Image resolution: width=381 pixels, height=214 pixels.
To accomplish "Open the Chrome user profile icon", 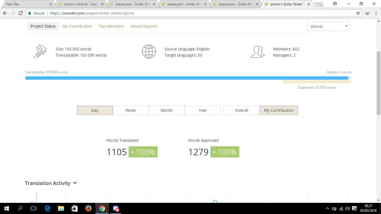I will tap(335, 4).
